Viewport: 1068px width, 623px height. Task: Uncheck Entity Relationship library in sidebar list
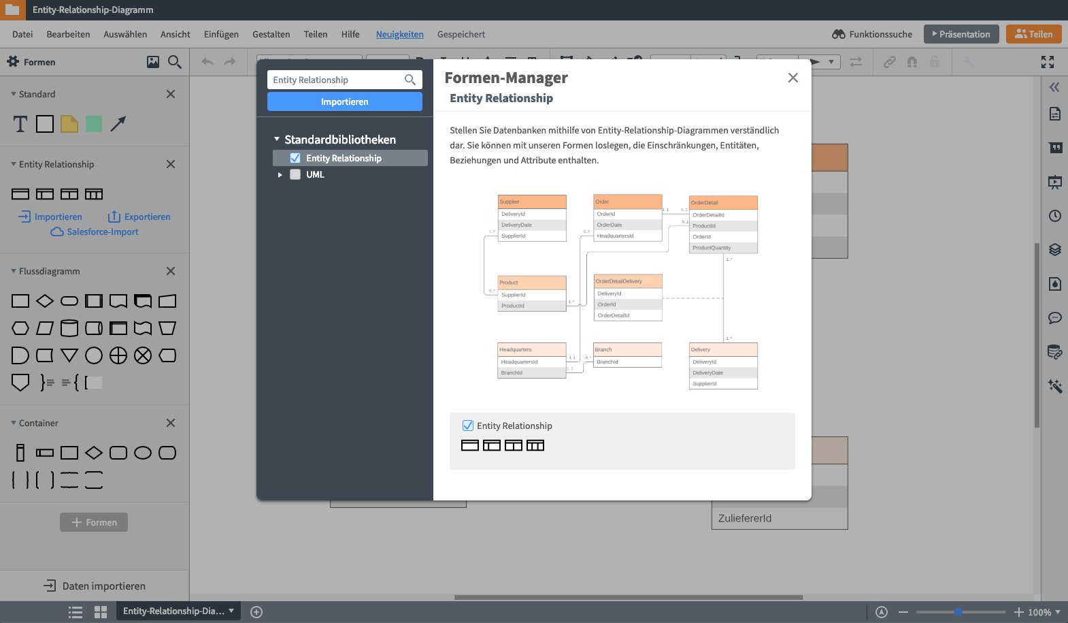[x=295, y=158]
